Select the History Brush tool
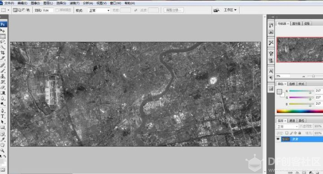The image size is (323, 174). pos(3,82)
